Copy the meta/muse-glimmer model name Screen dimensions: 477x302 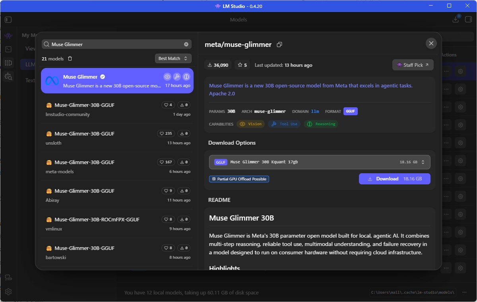pos(279,45)
